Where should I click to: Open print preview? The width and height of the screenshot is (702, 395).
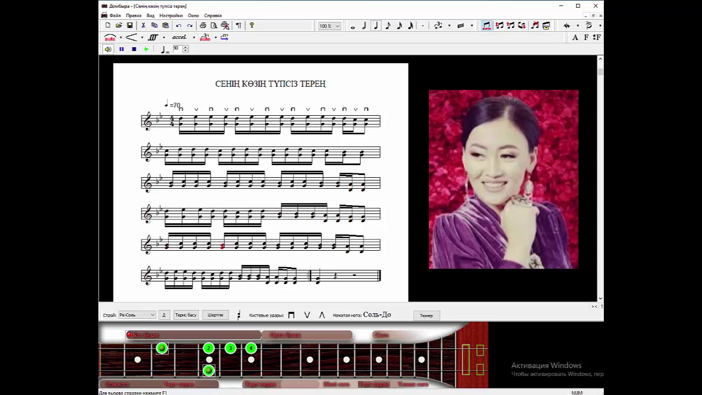tap(214, 25)
